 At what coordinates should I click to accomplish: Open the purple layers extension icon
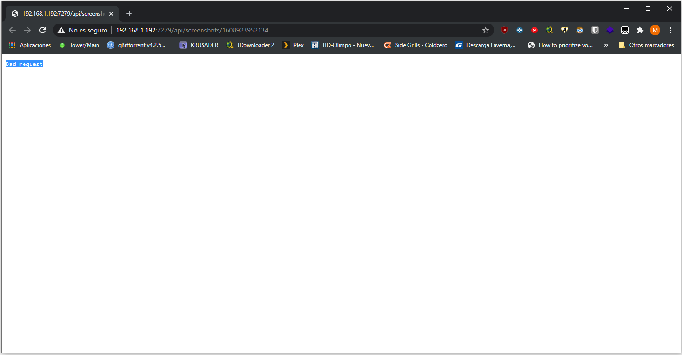pos(610,30)
